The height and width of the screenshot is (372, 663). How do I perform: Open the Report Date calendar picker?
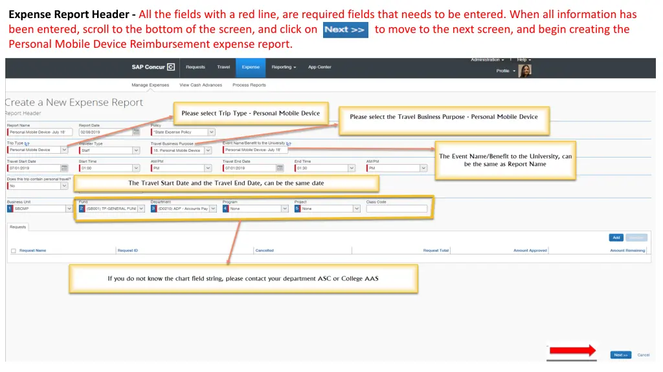[136, 132]
